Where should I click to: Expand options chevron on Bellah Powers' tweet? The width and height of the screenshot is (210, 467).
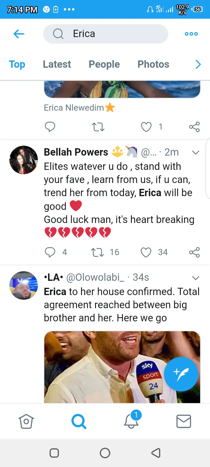tap(196, 152)
